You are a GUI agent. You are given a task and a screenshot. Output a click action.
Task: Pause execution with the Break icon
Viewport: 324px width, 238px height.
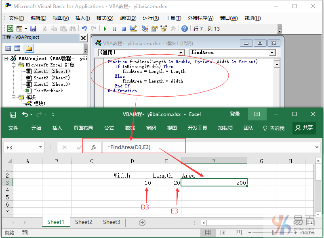114,29
